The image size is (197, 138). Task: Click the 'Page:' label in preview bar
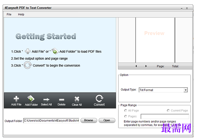click(x=161, y=66)
